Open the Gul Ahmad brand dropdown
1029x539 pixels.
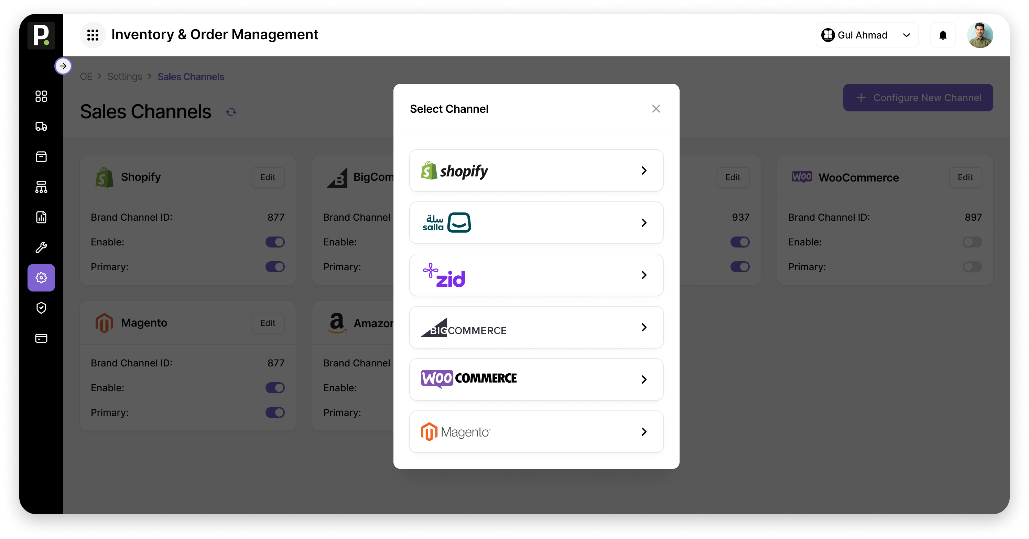tap(867, 35)
